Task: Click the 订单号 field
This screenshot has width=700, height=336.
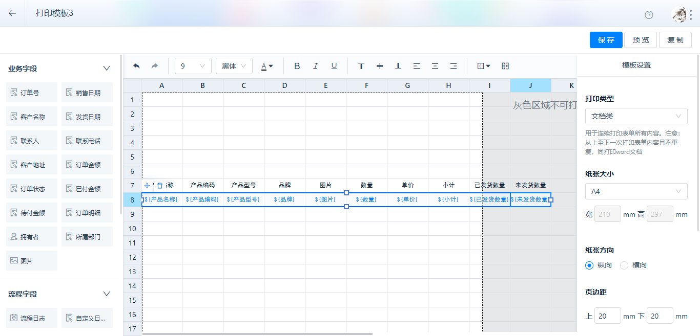Action: (x=32, y=93)
